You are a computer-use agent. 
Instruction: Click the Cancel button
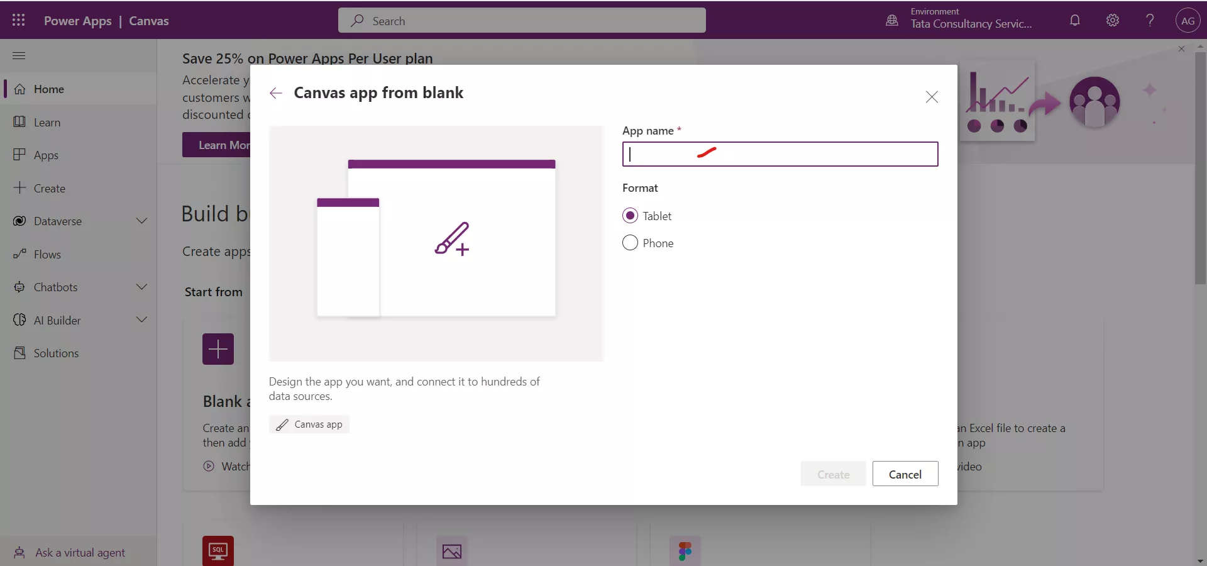point(905,474)
